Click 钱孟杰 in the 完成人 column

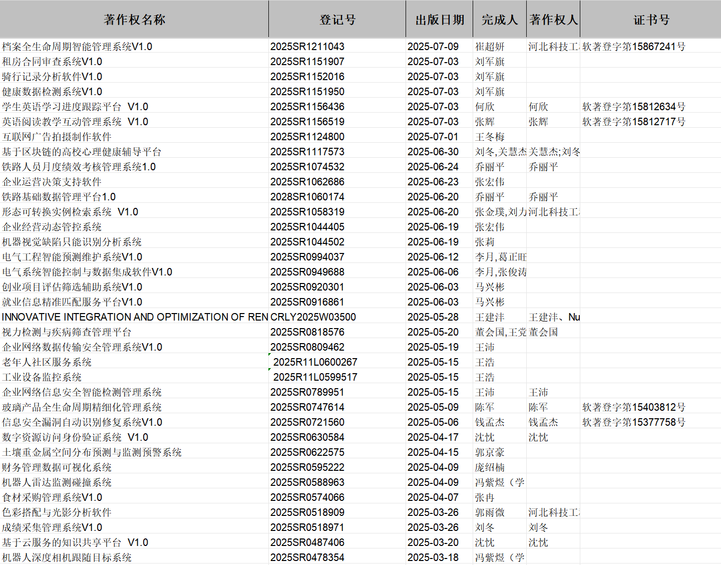coord(490,422)
